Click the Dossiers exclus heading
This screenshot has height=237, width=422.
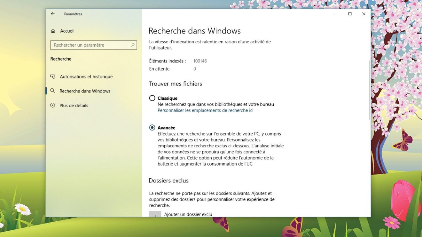click(x=168, y=181)
